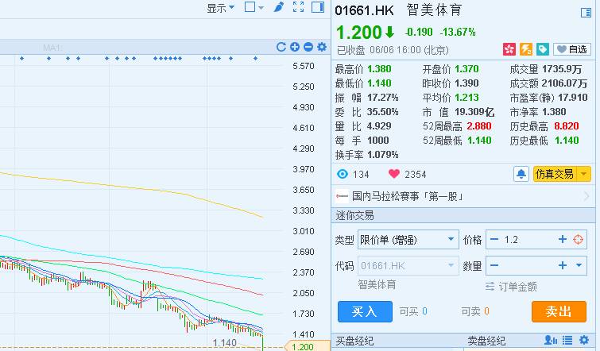This screenshot has height=351, width=600.
Task: Open the 卖盘经纪 sell broker tab
Action: coord(486,341)
